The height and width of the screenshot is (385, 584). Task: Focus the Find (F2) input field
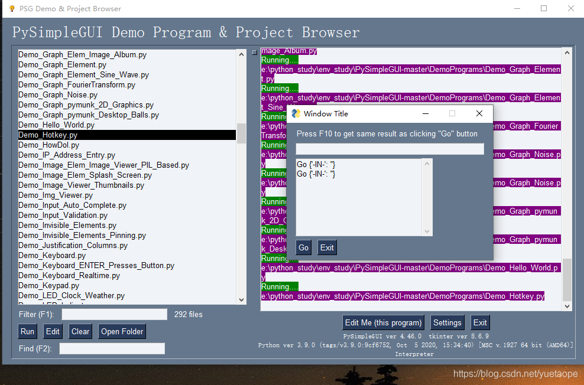(112, 348)
